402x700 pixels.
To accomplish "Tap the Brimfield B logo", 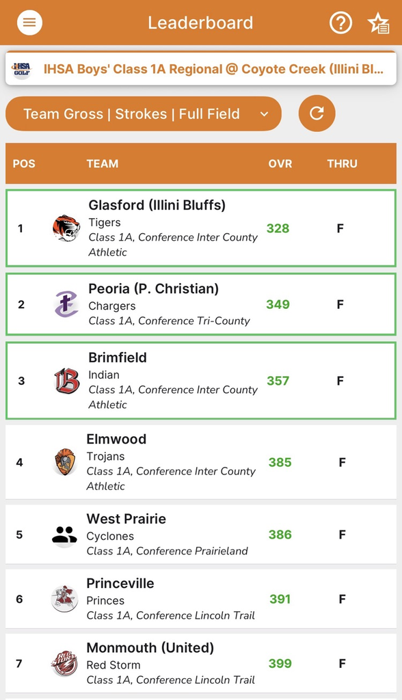I will [66, 381].
